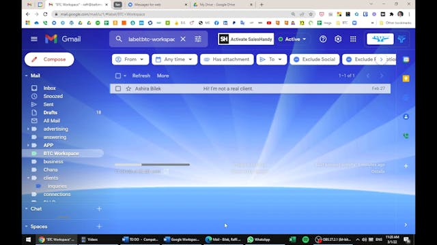Image resolution: width=437 pixels, height=245 pixels.
Task: Reload the page with browser refresh icon
Action: (x=45, y=14)
